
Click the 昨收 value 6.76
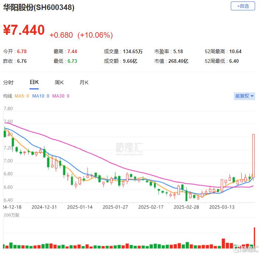[22, 61]
